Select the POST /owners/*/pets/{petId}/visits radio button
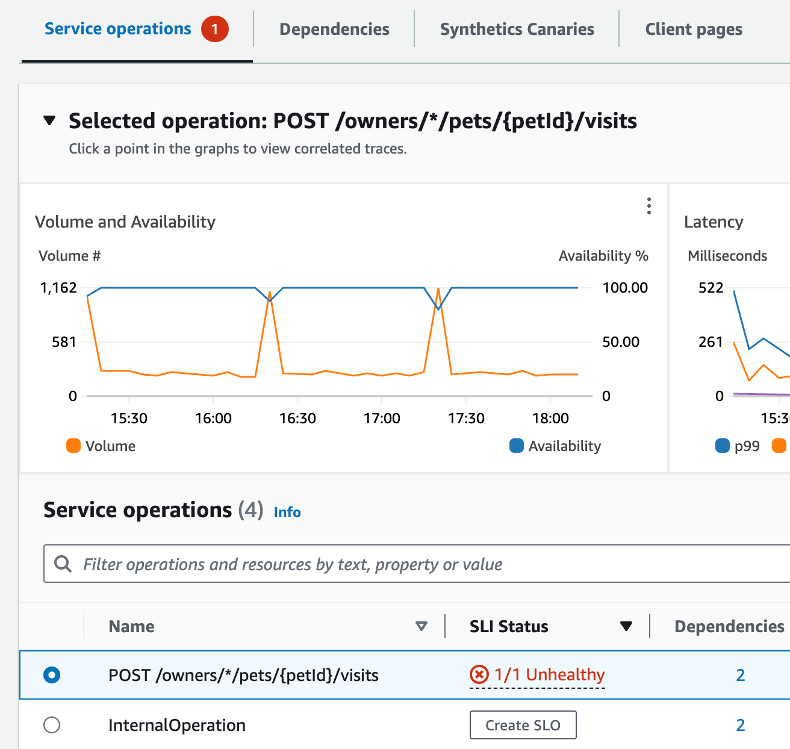 52,675
